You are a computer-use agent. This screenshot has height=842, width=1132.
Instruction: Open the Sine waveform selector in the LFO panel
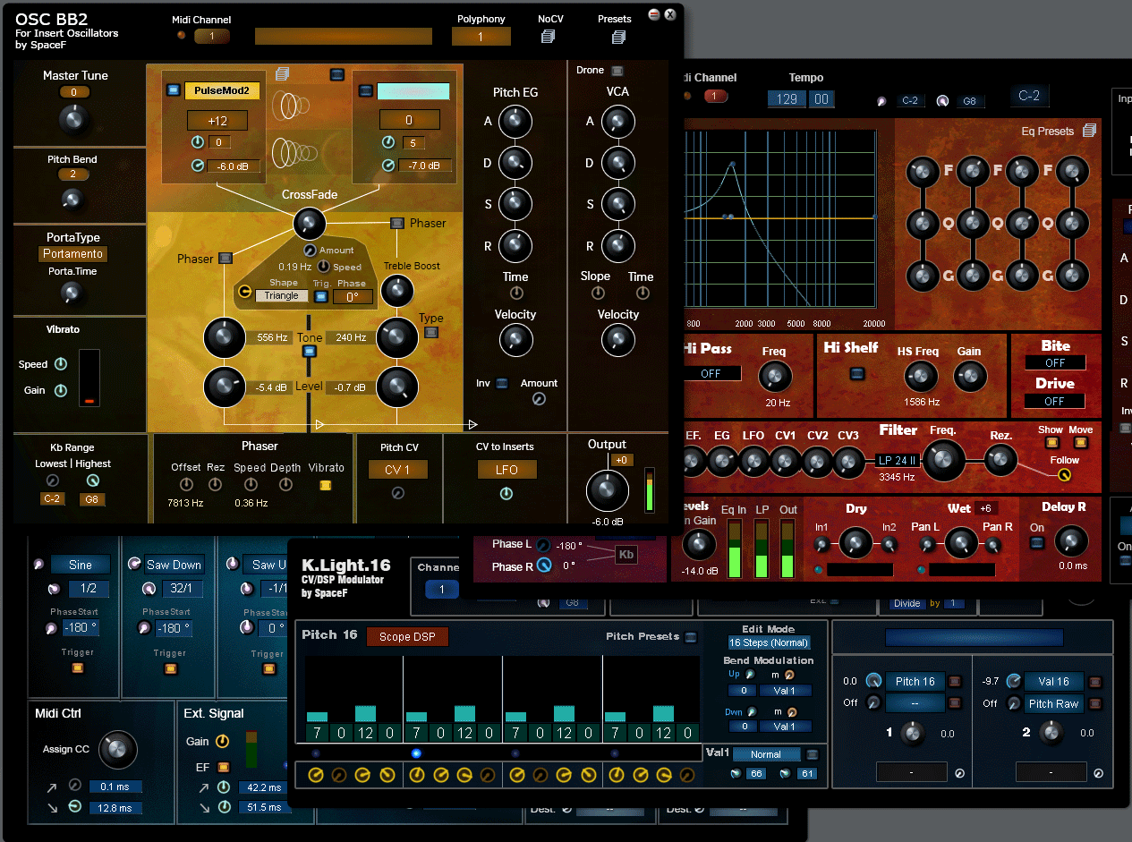(80, 565)
